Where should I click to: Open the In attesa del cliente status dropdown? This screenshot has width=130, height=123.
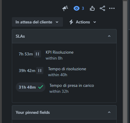(37, 22)
